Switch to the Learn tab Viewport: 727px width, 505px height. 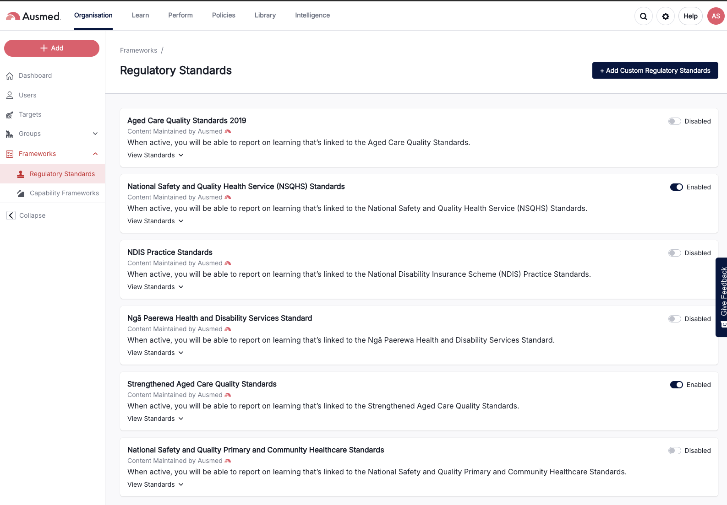[140, 15]
